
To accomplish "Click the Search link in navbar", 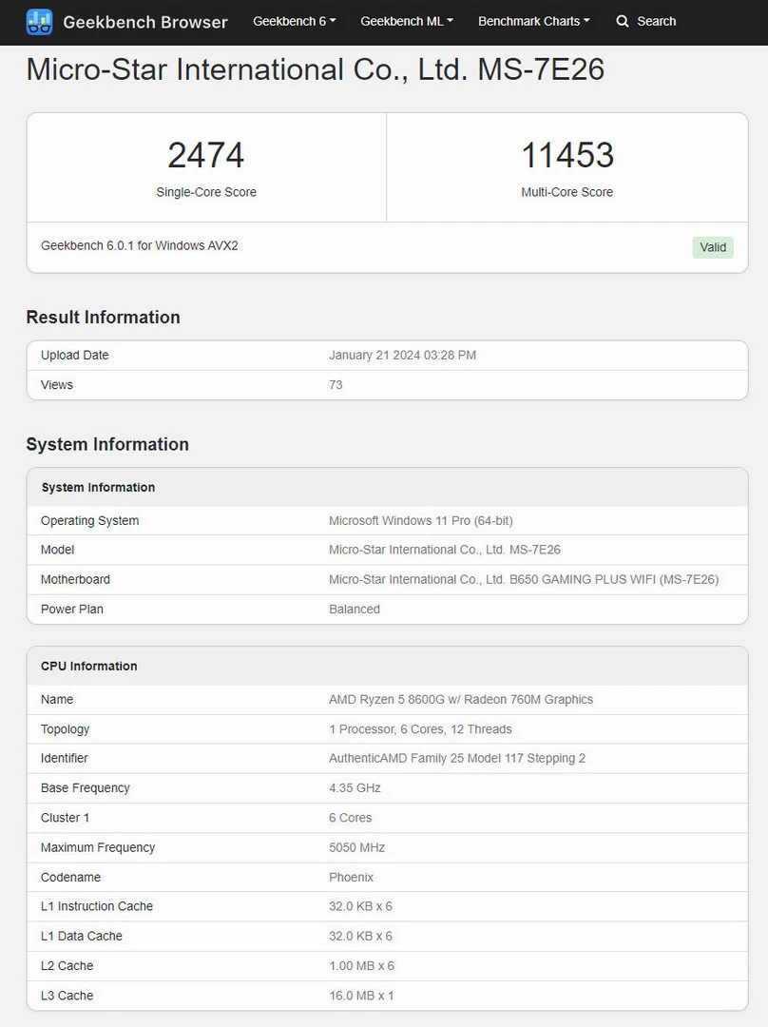I will [x=656, y=21].
